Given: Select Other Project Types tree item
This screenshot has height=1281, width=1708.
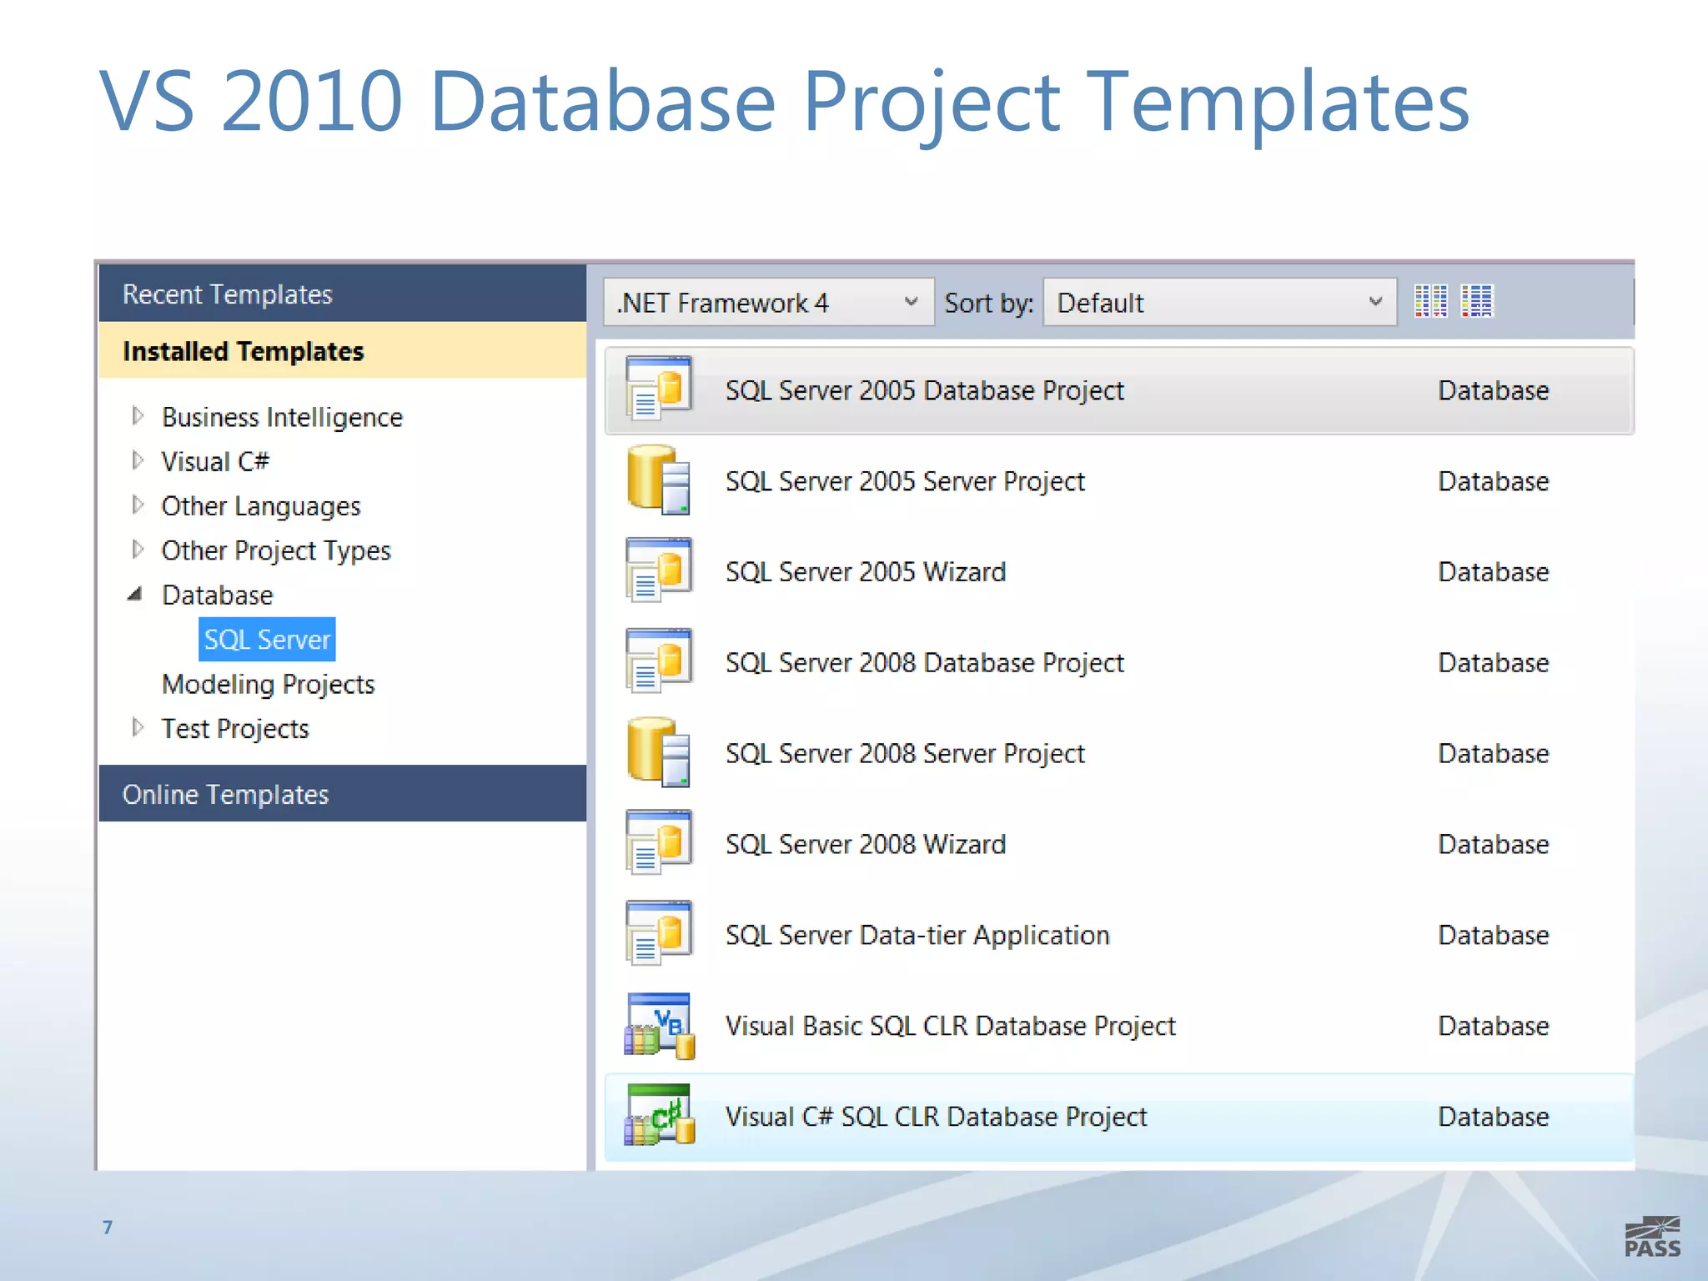Looking at the screenshot, I should point(276,550).
